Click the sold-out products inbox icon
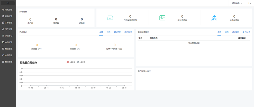 [x=110, y=18]
